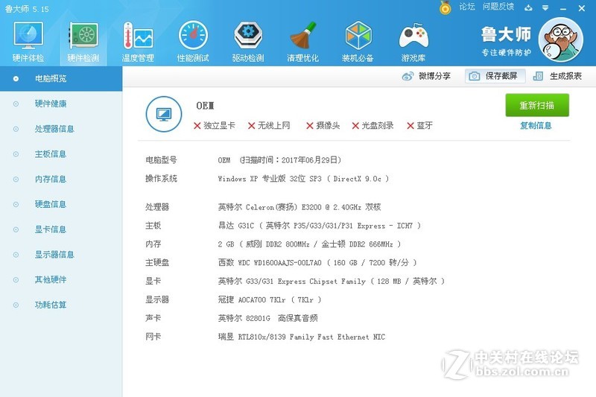Click the Celeron E3200 processor value
The height and width of the screenshot is (397, 596).
(299, 207)
